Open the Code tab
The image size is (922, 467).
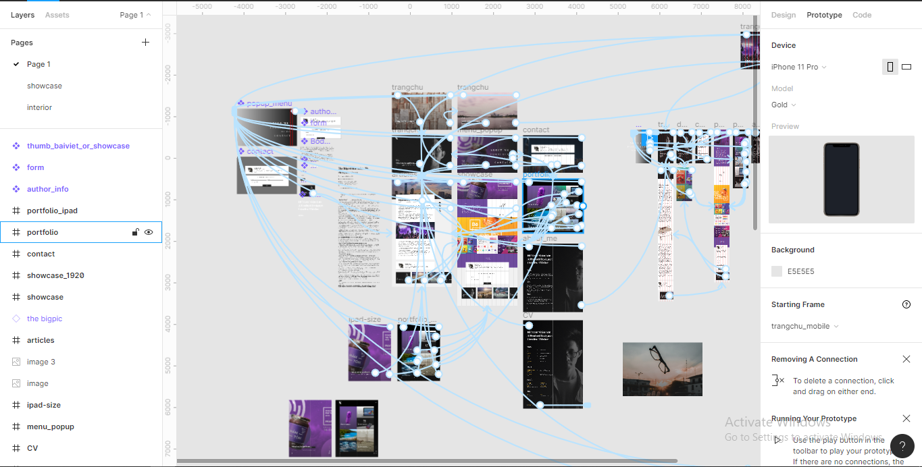(x=862, y=15)
